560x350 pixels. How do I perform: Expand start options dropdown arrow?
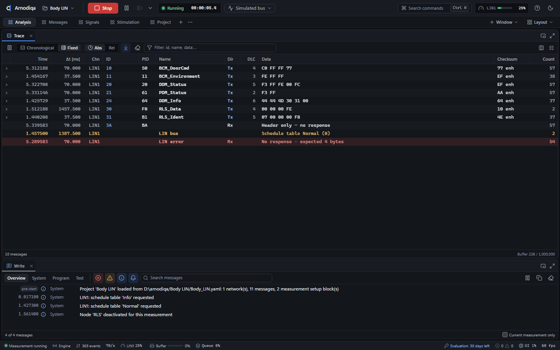pos(150,8)
